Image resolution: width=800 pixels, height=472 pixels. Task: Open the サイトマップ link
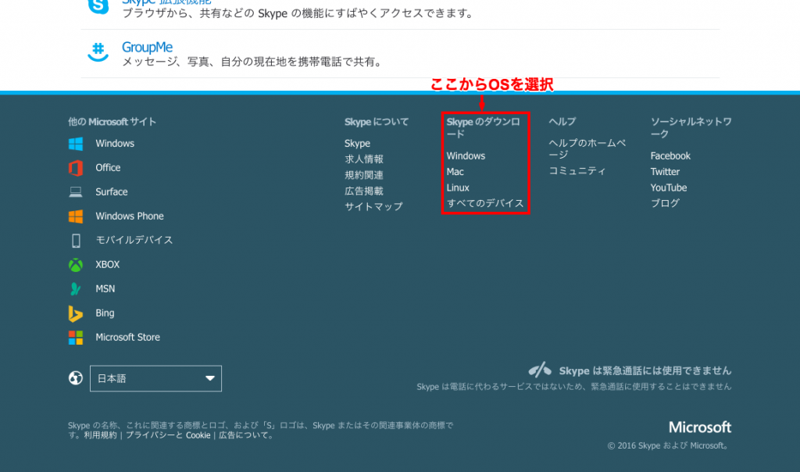point(373,206)
